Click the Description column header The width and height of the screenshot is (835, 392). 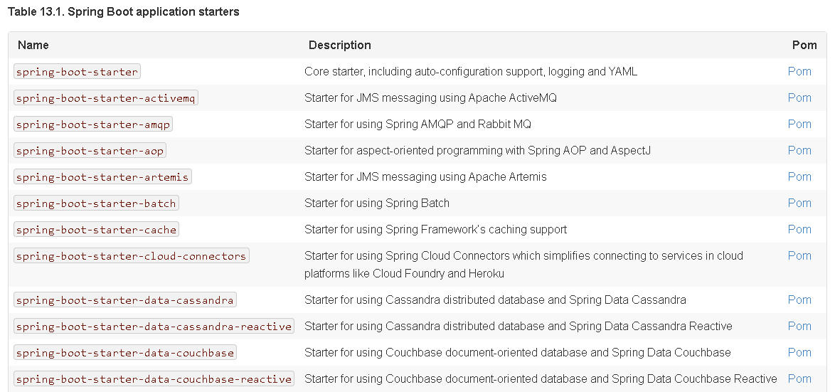pos(339,45)
